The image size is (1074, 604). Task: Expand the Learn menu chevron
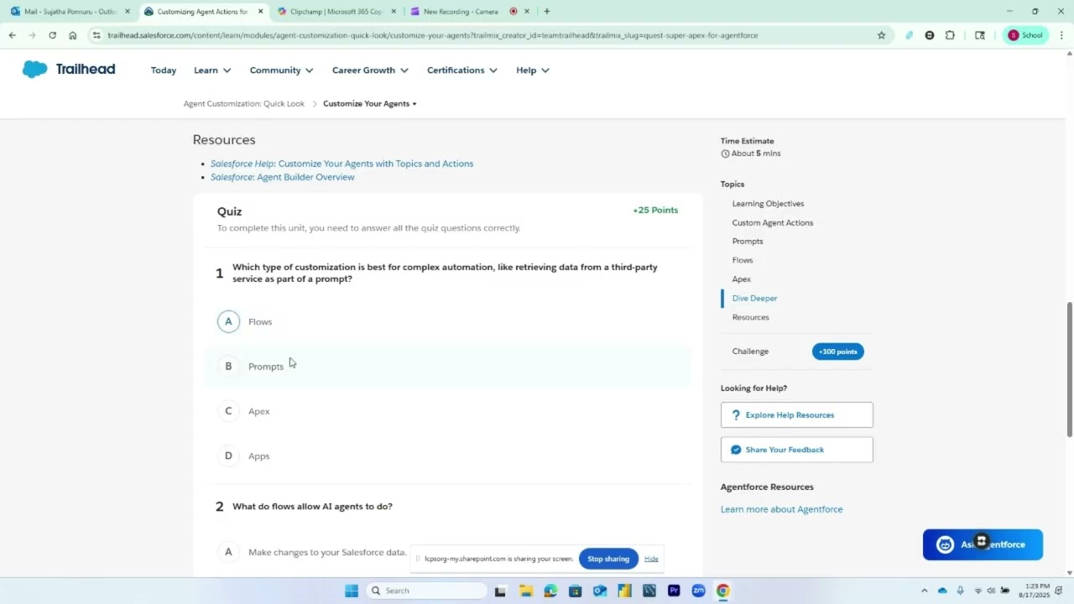coord(227,70)
